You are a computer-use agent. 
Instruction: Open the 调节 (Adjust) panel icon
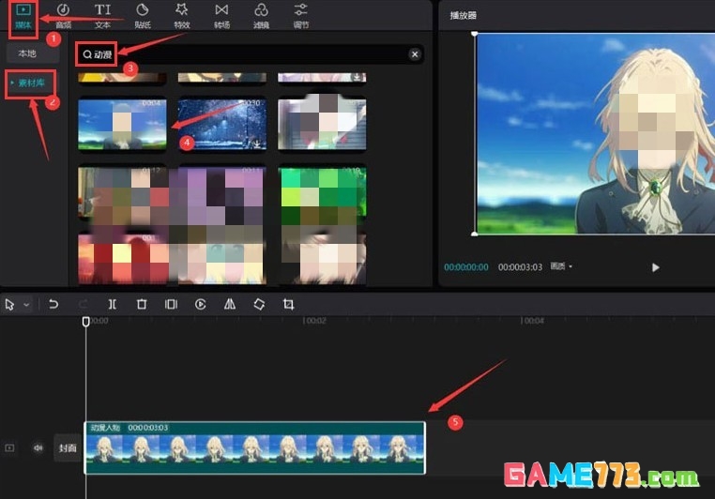(300, 15)
